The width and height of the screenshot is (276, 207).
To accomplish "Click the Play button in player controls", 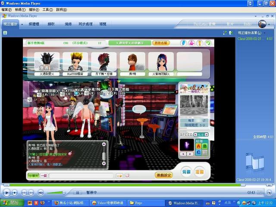I will [x=6, y=193].
